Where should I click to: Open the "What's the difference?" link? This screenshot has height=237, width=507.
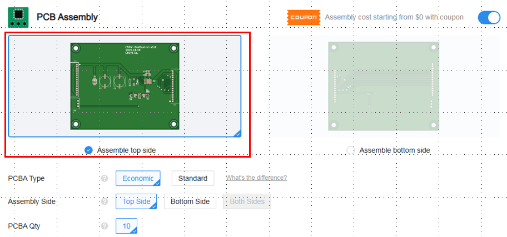[256, 178]
